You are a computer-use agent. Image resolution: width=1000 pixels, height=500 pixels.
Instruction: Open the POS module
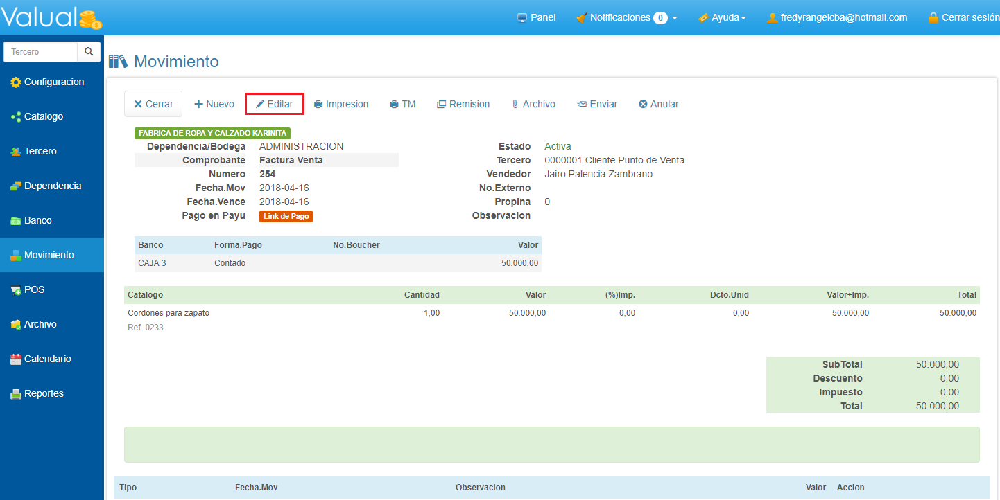point(34,289)
